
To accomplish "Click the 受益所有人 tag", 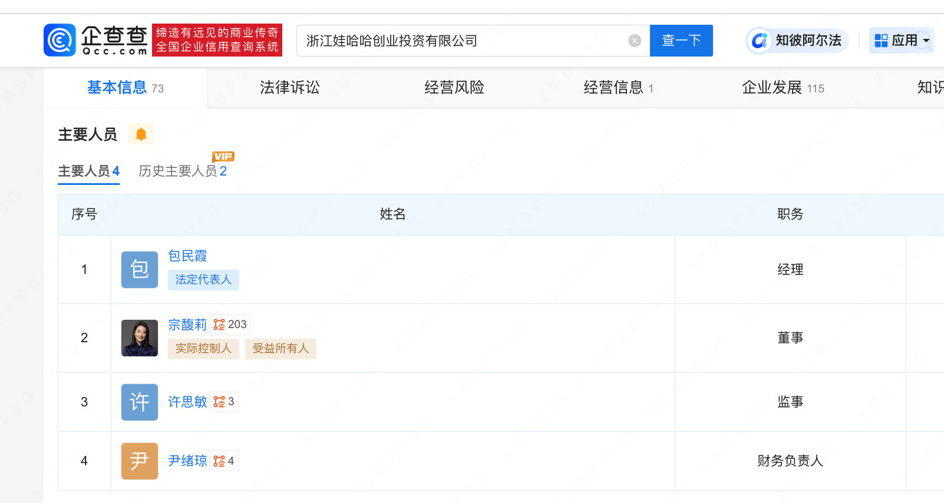I will click(x=280, y=349).
